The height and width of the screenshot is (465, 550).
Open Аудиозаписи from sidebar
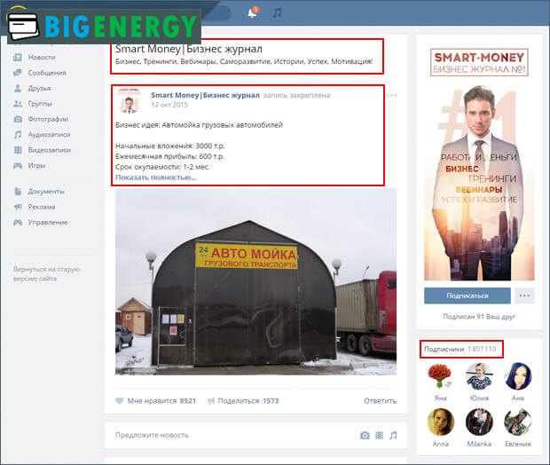pos(51,135)
